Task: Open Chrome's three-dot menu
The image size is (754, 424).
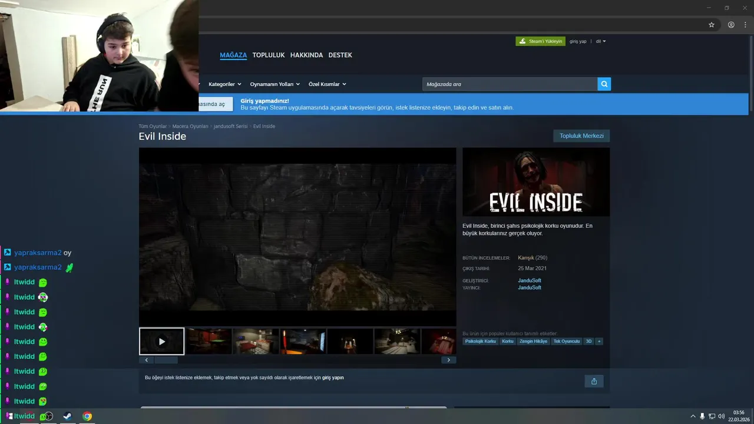Action: [x=745, y=25]
